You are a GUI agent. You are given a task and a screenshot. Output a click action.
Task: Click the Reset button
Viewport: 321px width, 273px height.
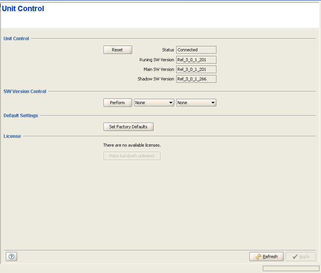pos(118,50)
